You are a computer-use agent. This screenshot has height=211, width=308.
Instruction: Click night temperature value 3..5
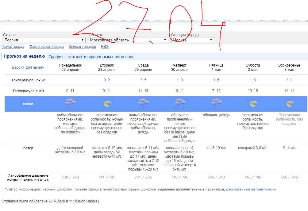click(x=143, y=80)
